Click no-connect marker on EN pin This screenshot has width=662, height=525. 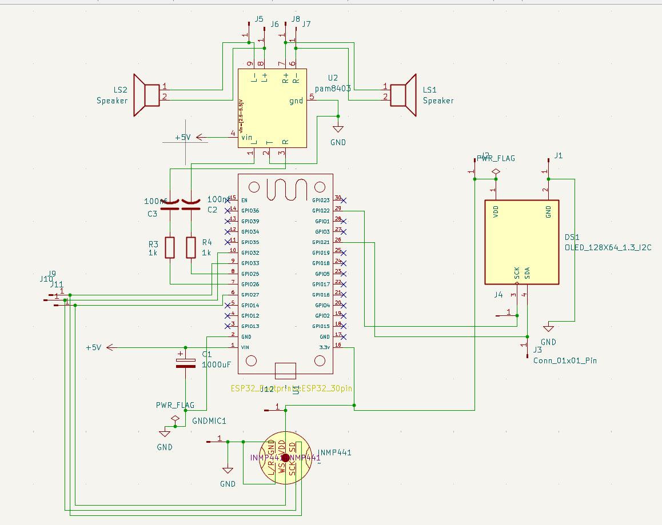(228, 200)
